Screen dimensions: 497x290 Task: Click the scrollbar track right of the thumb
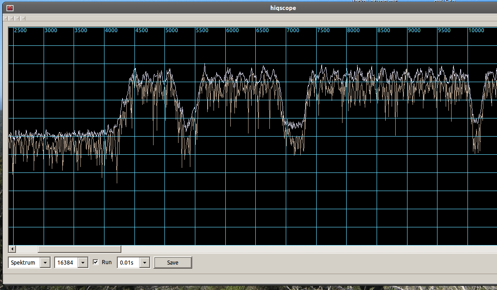(x=309, y=249)
